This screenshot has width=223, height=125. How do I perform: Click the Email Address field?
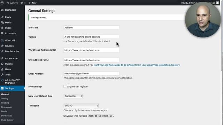[91, 74]
